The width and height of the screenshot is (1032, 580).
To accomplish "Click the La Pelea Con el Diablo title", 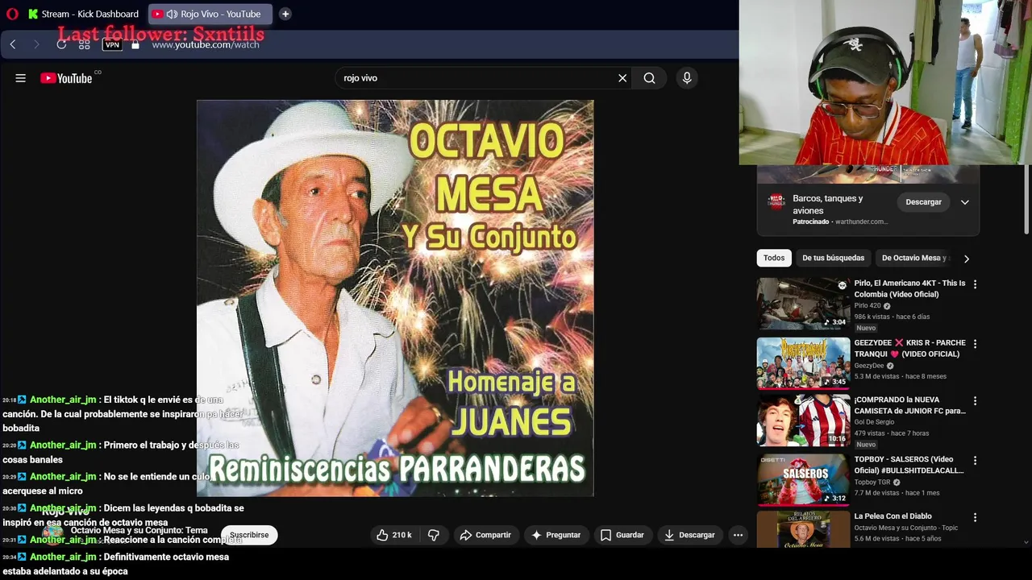I will coord(893,516).
